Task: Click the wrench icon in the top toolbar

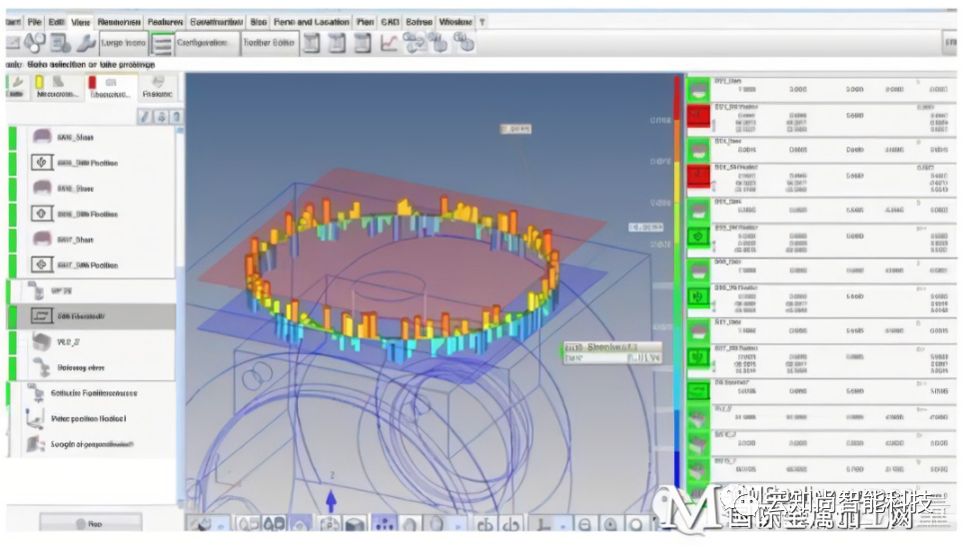Action: point(86,44)
